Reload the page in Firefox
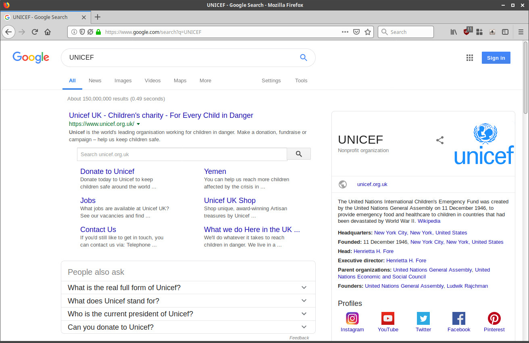The width and height of the screenshot is (529, 343). (35, 32)
